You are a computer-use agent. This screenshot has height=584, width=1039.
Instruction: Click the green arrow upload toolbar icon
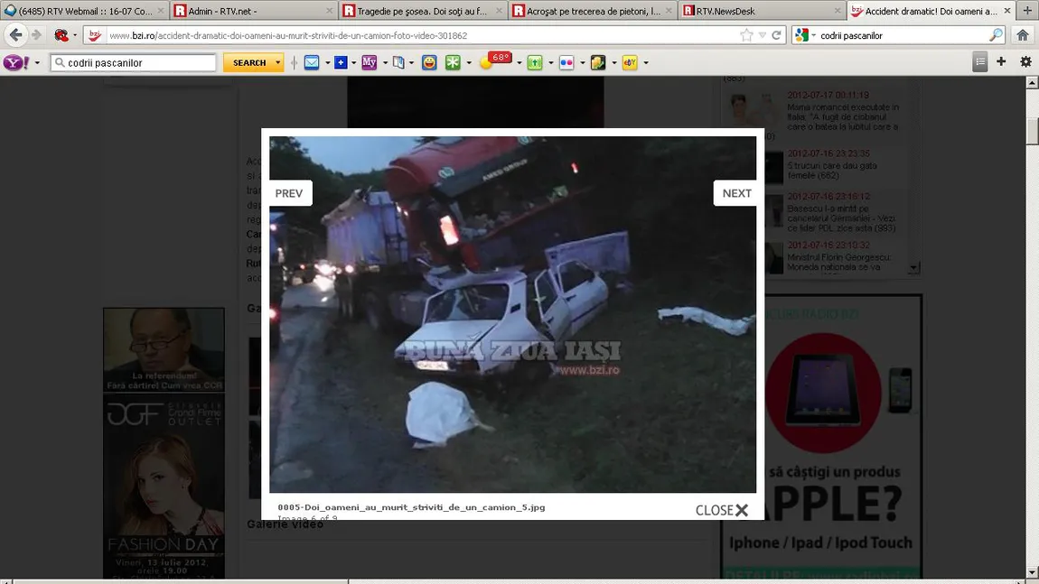point(535,62)
